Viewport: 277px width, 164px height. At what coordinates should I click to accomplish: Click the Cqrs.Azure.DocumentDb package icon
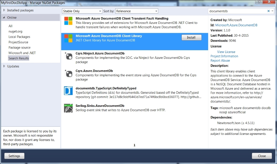68,74
